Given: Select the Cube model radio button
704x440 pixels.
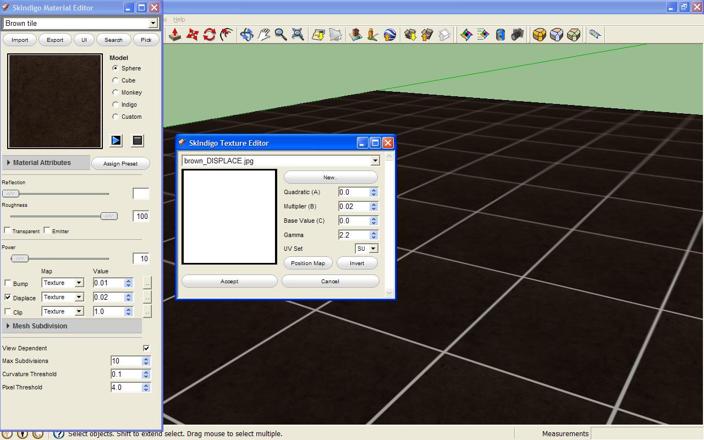Looking at the screenshot, I should [115, 80].
